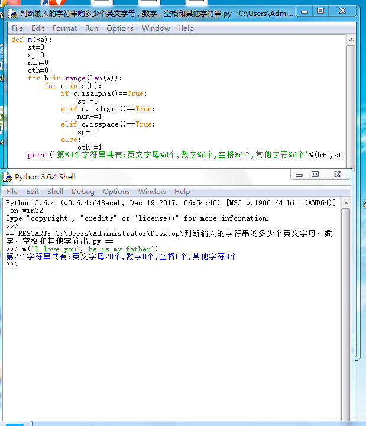
Task: Click the 'st+=1' line
Action: point(88,101)
